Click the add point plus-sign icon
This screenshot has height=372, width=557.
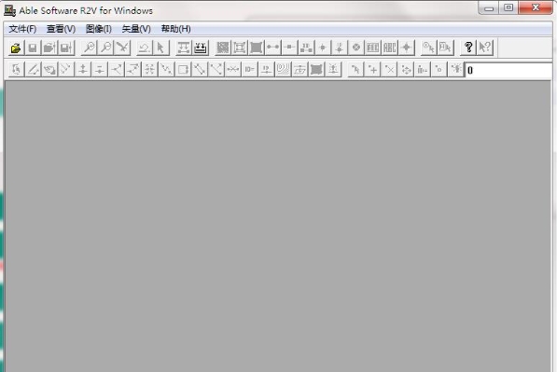pyautogui.click(x=372, y=70)
